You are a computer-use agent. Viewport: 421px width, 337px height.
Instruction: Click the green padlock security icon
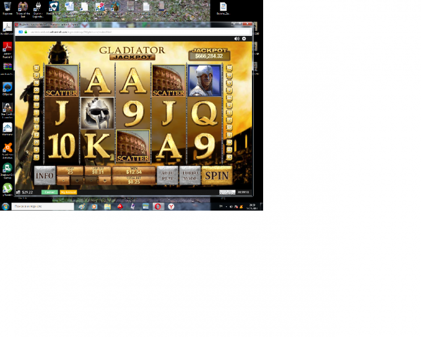pyautogui.click(x=26, y=32)
